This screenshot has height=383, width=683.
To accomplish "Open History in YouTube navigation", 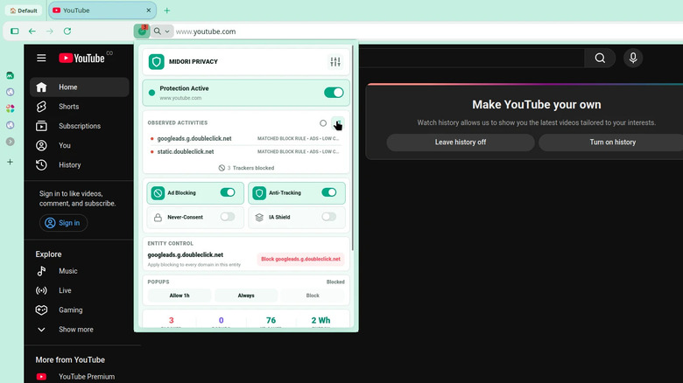I will (x=80, y=165).
